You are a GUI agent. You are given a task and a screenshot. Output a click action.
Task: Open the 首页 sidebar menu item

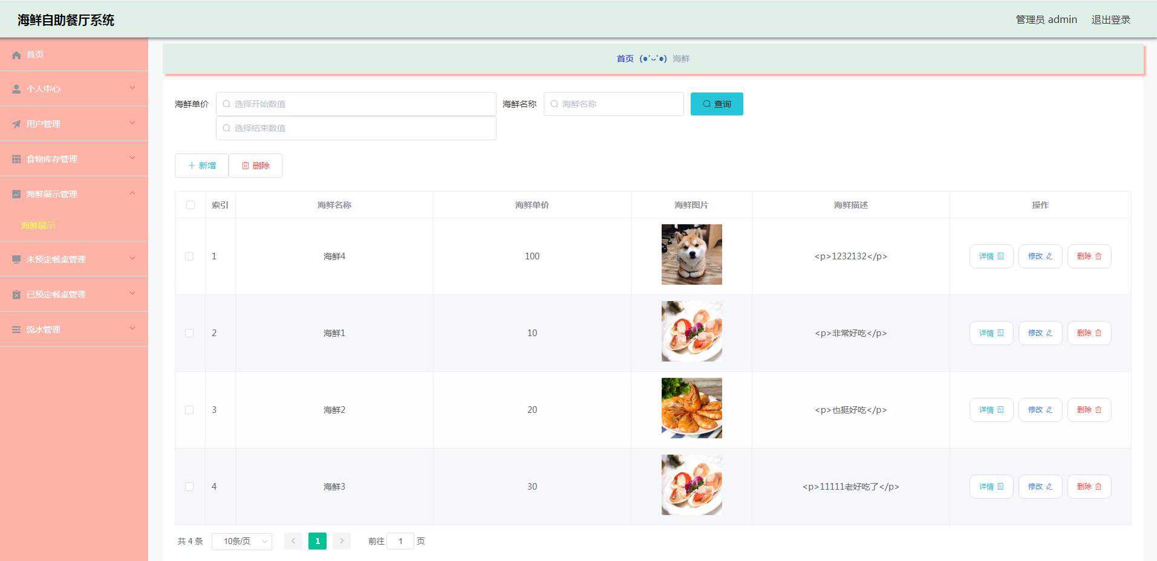click(x=74, y=54)
